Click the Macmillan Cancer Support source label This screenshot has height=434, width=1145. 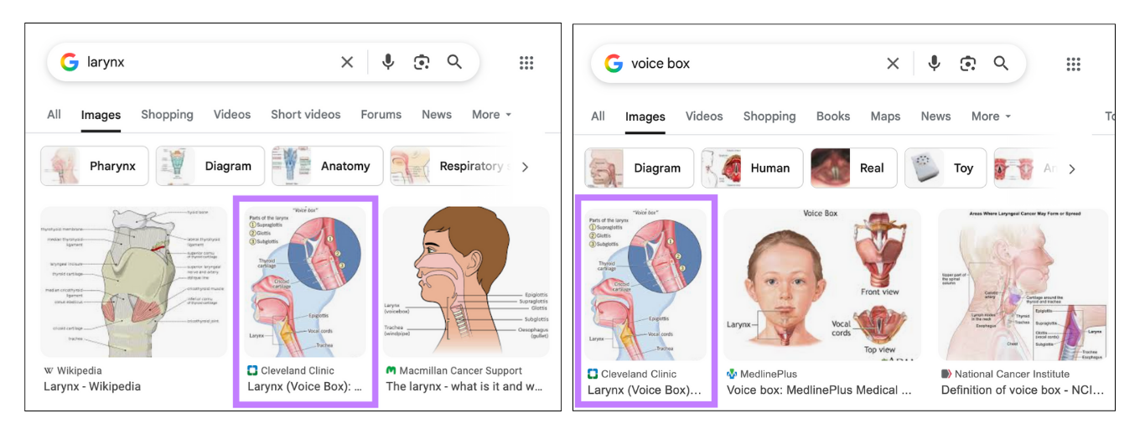(x=454, y=370)
